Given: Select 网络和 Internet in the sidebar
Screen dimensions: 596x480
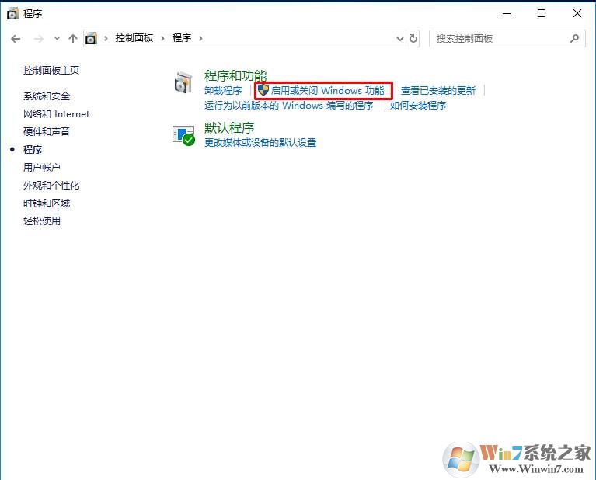Looking at the screenshot, I should coord(56,114).
